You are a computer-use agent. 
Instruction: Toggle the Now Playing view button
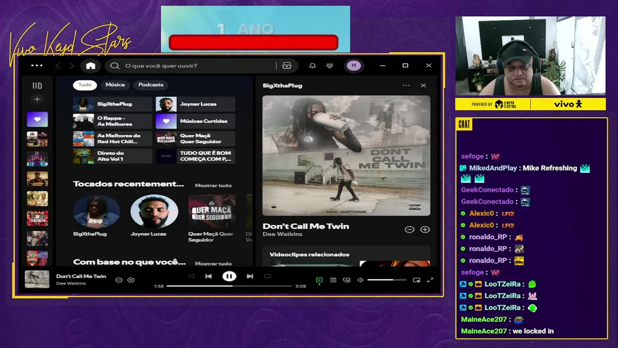(x=319, y=280)
